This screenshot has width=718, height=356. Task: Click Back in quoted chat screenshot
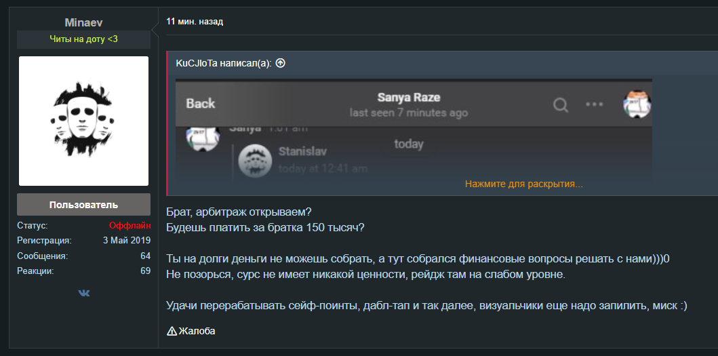201,104
